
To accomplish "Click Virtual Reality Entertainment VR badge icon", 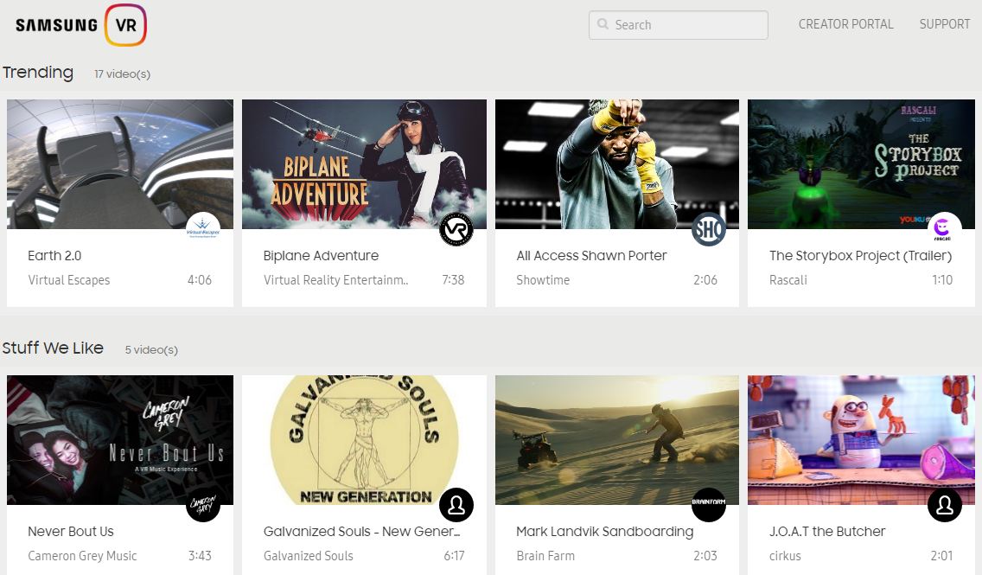I will 456,229.
